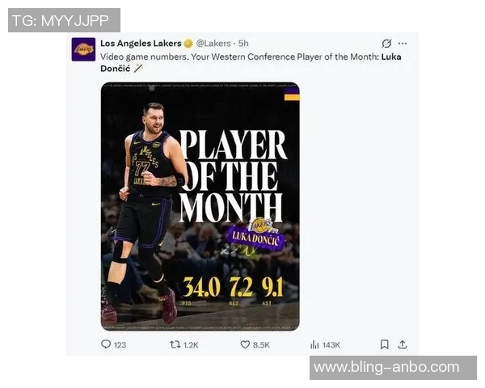Open the reply comment icon
Image resolution: width=485 pixels, height=388 pixels.
[x=106, y=344]
